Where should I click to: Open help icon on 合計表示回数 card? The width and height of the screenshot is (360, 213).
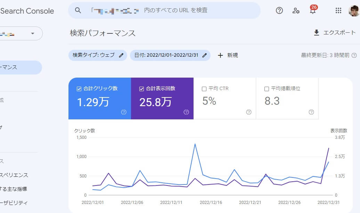pos(186,112)
